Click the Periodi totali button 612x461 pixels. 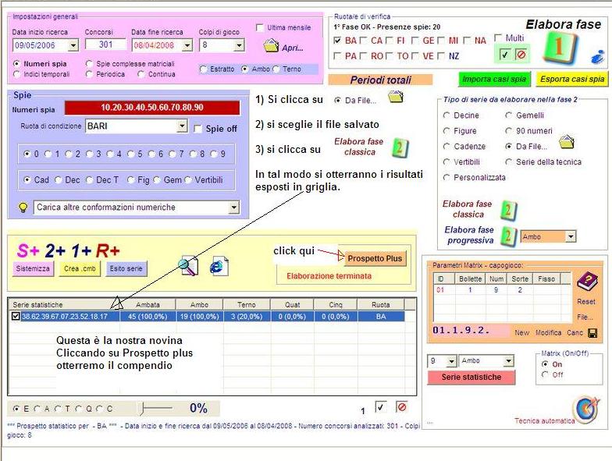click(x=381, y=80)
